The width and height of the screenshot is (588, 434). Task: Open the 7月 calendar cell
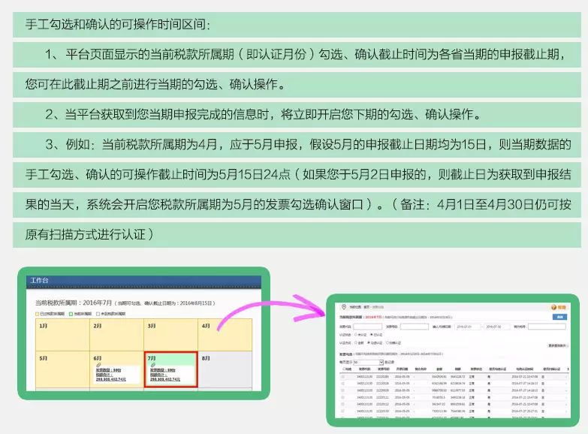click(170, 369)
